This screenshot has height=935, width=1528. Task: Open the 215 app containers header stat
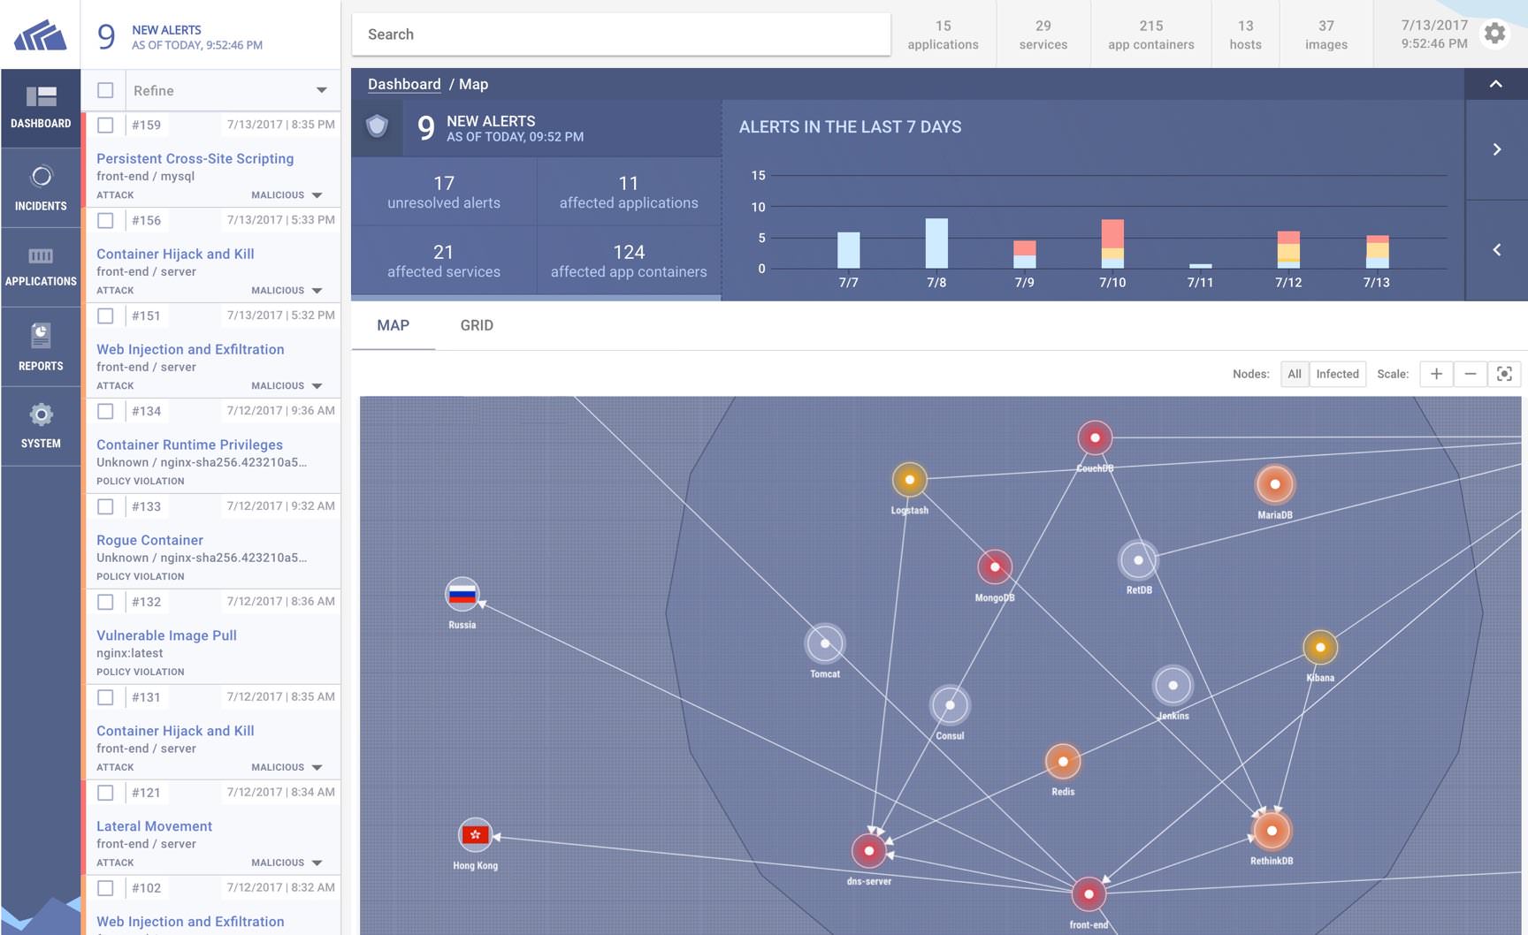(1150, 34)
